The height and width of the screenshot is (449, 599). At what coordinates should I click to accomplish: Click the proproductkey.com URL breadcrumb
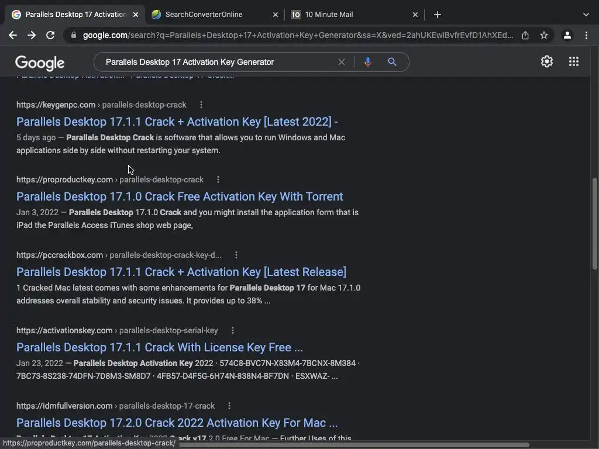click(110, 179)
